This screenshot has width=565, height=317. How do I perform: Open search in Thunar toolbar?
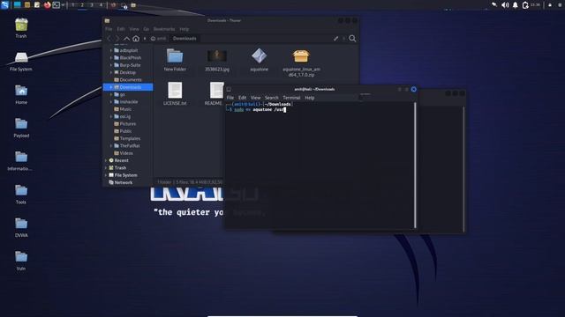coord(352,39)
